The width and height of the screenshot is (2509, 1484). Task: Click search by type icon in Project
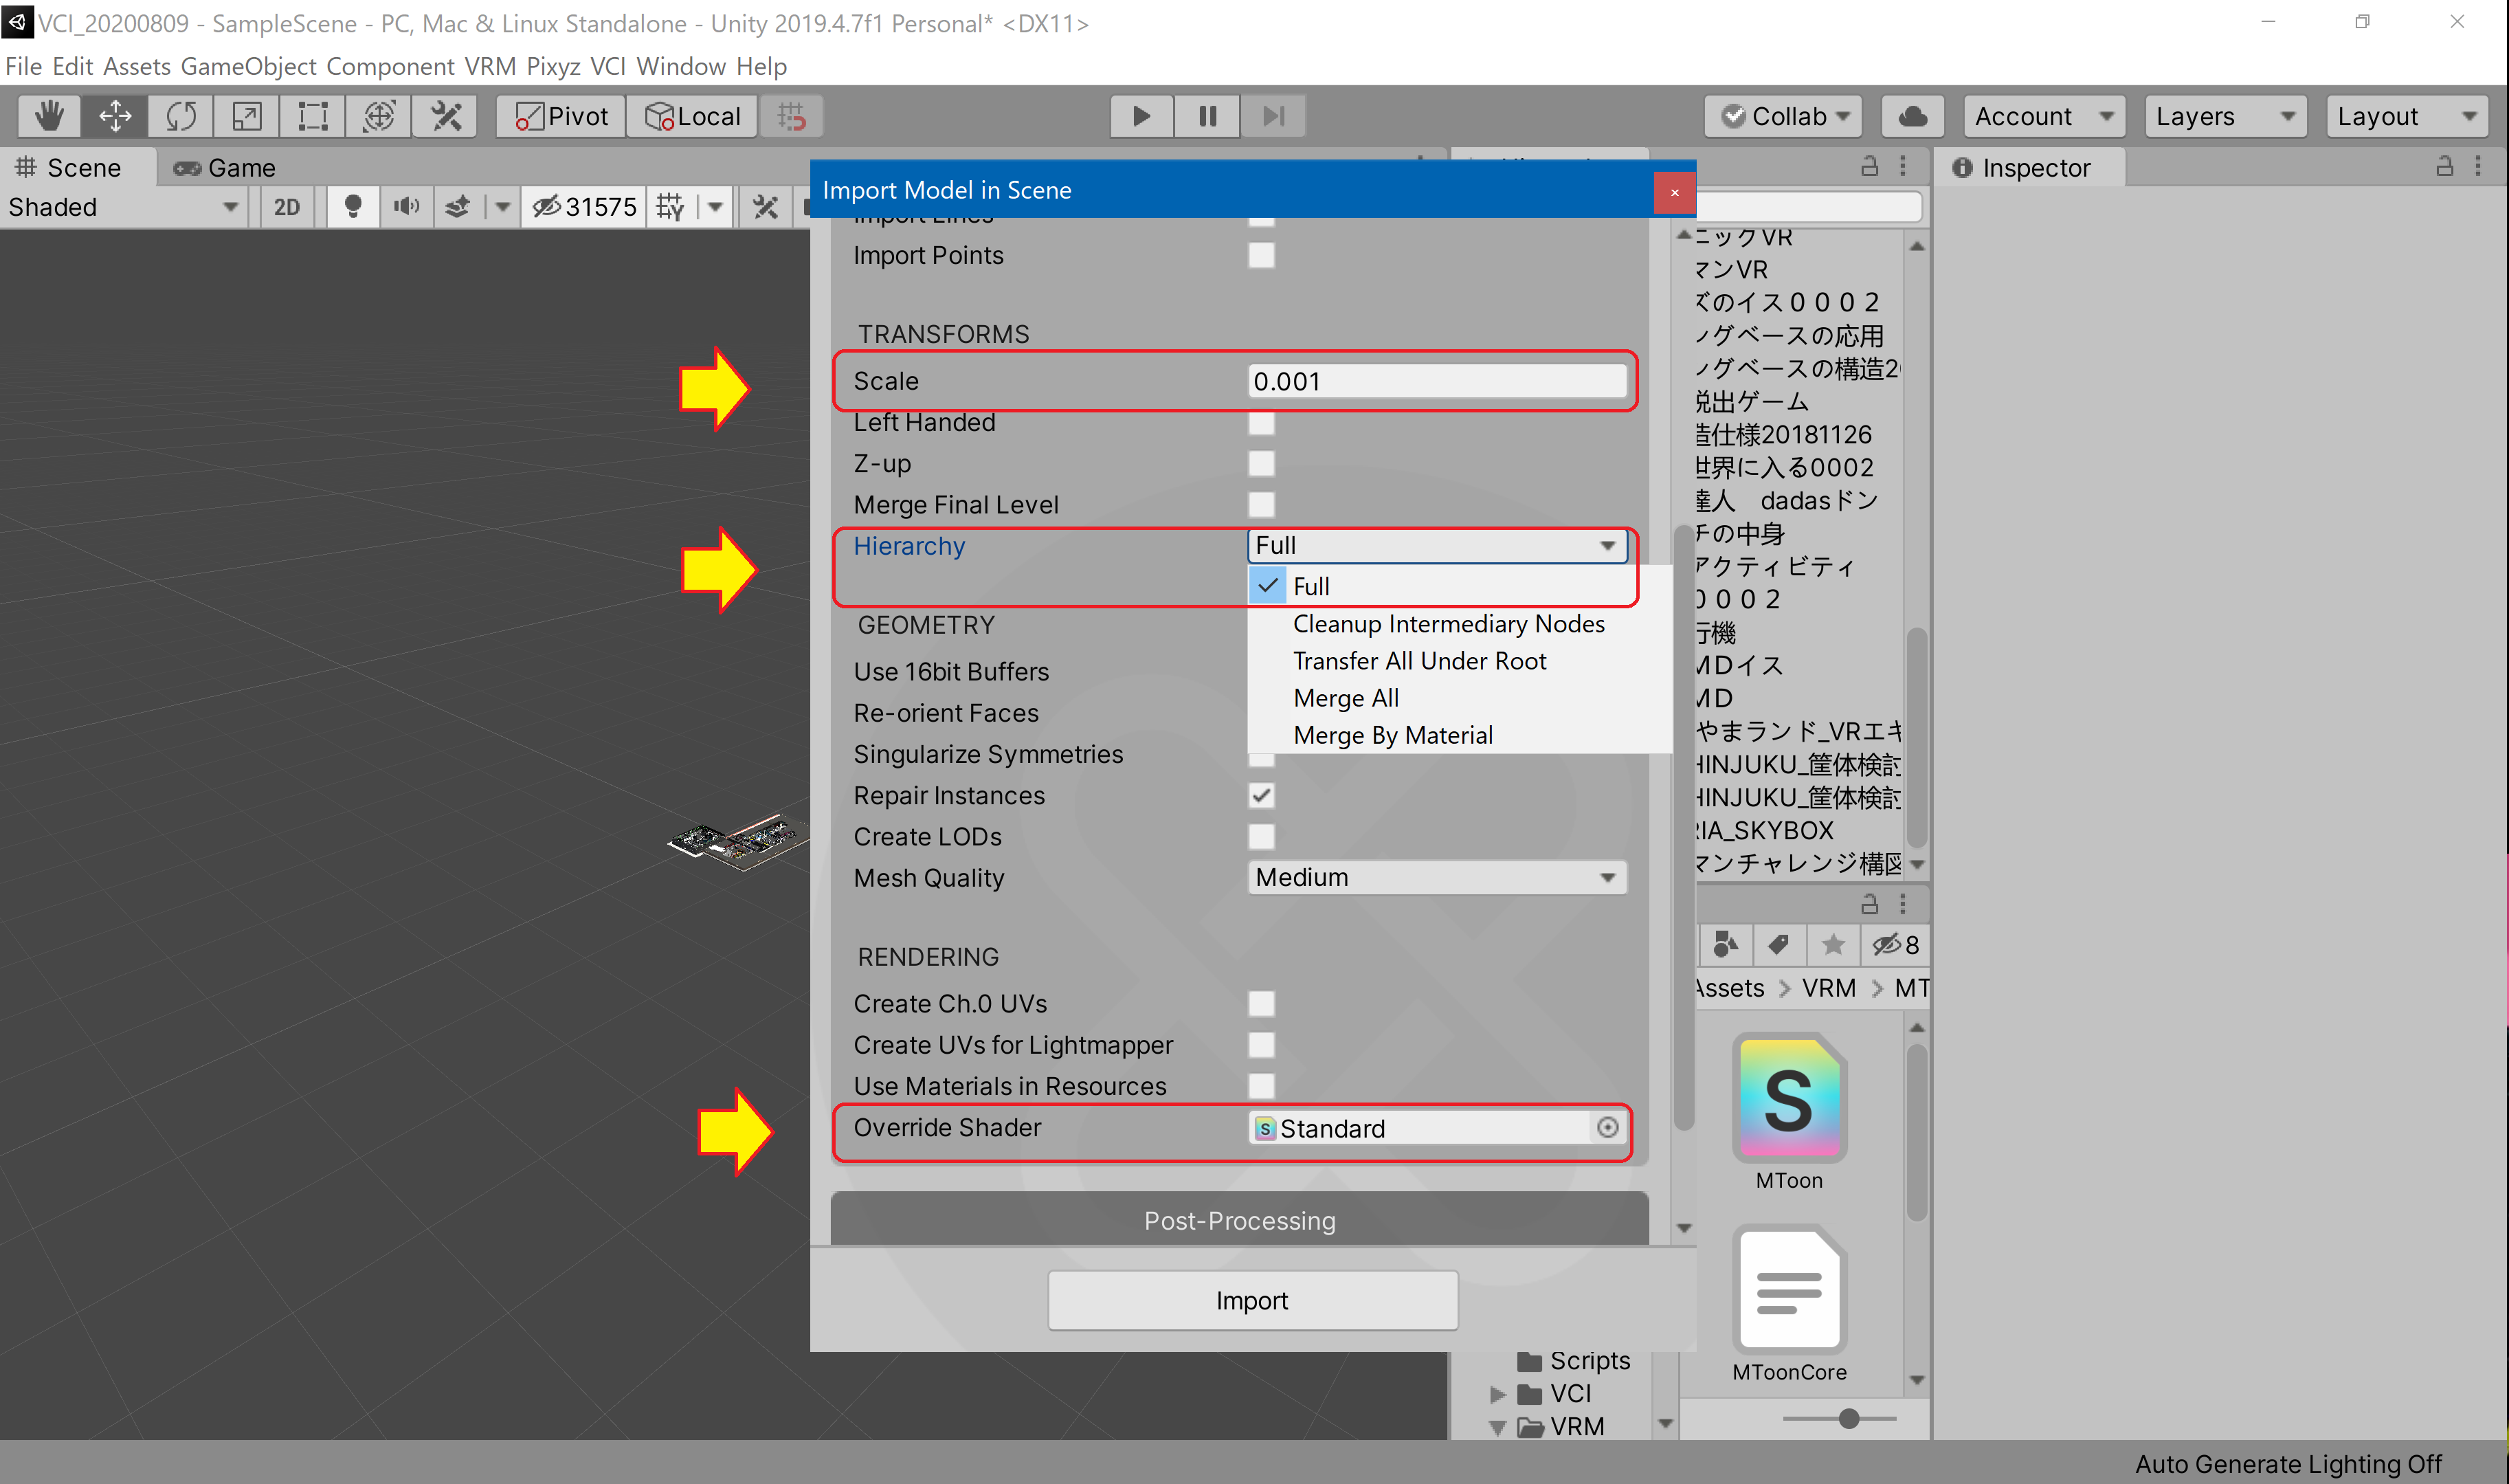coord(1726,944)
